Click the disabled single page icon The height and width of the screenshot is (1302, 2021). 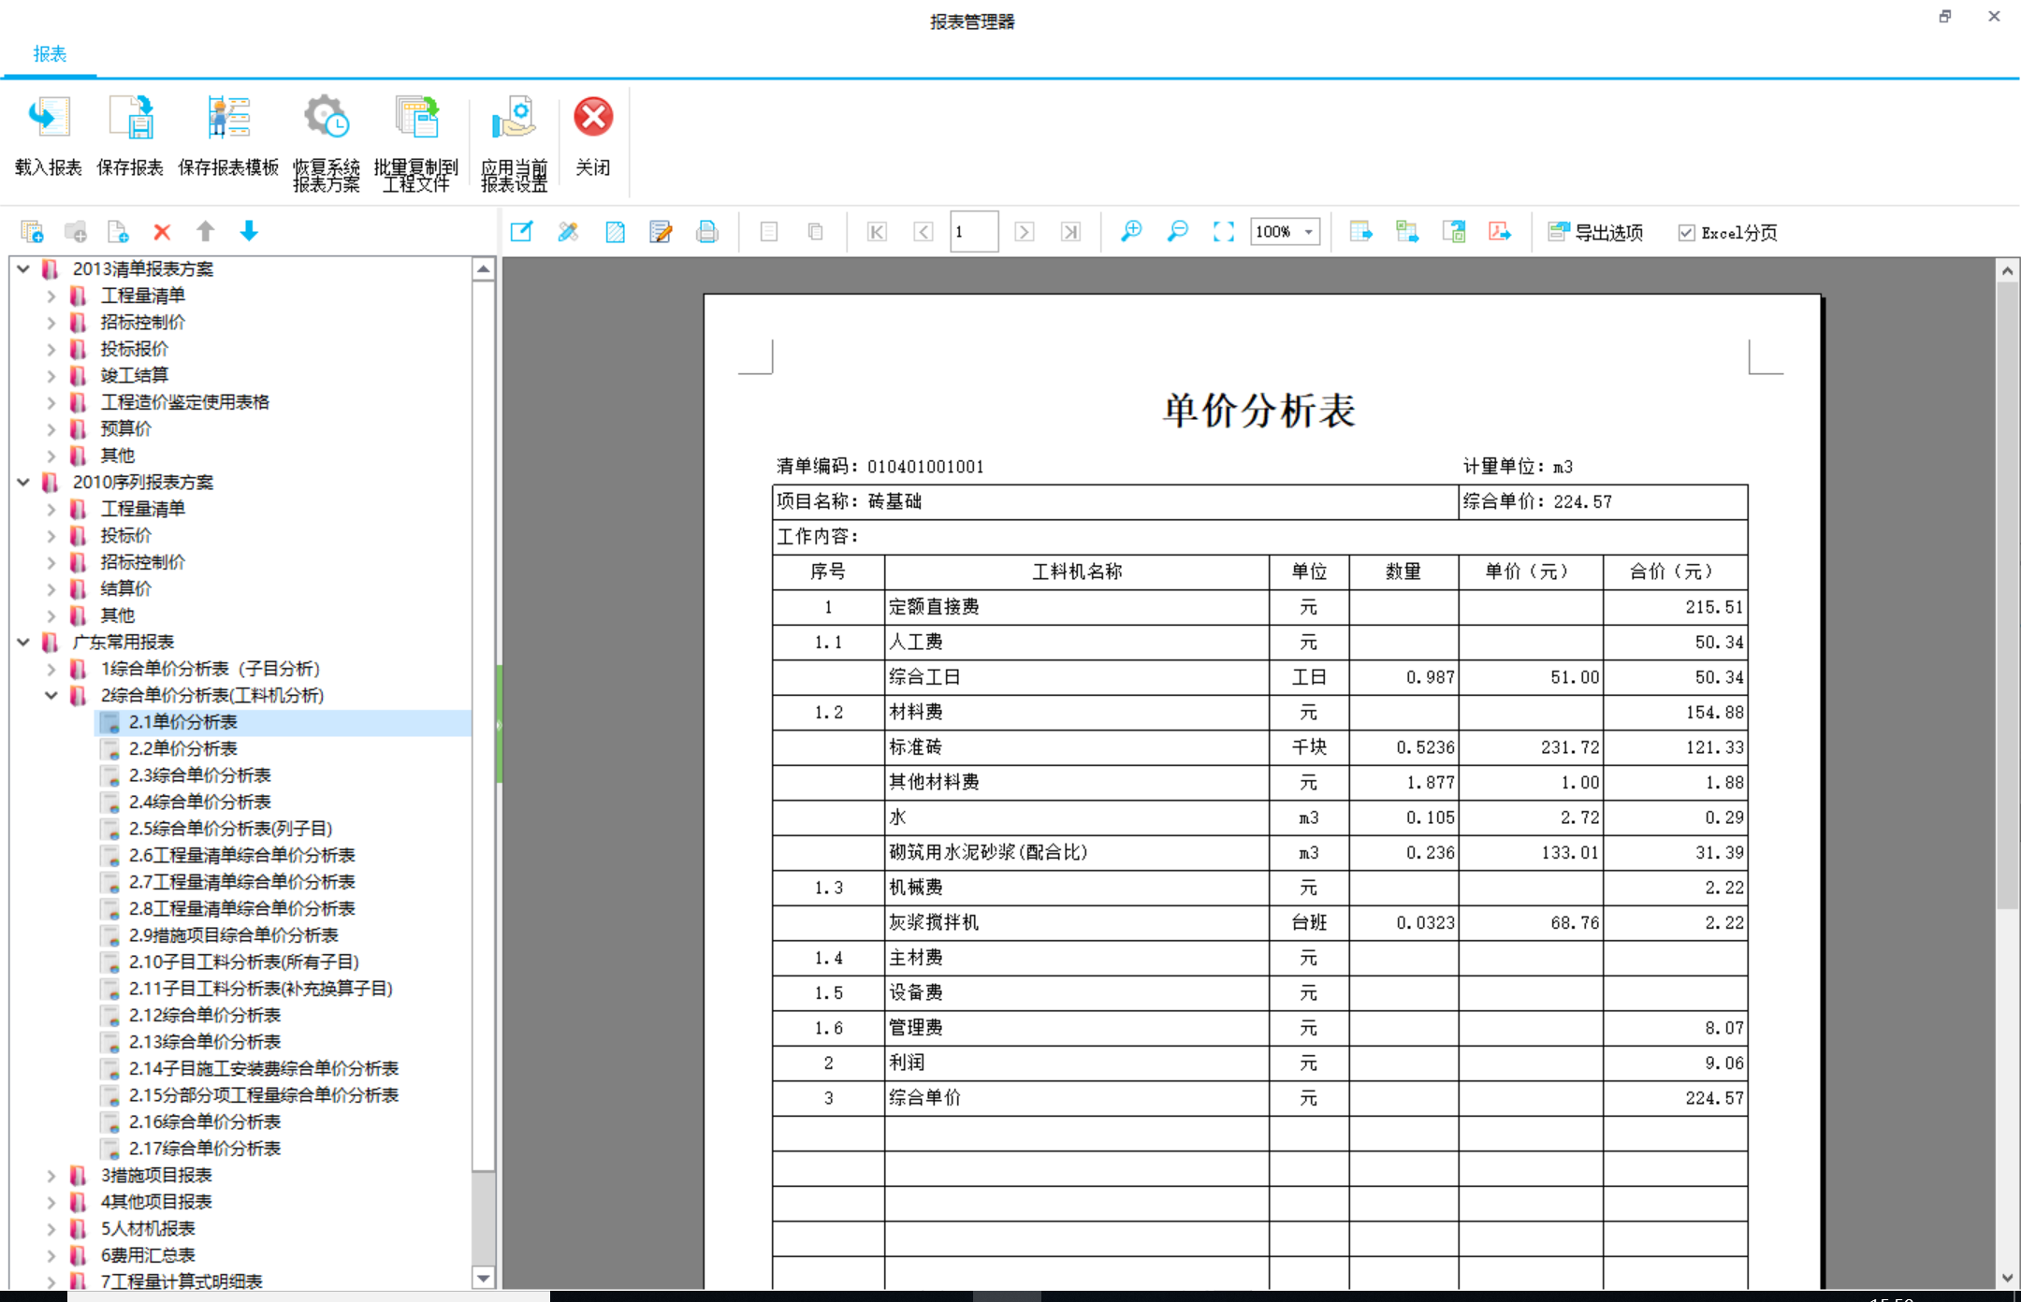coord(769,231)
